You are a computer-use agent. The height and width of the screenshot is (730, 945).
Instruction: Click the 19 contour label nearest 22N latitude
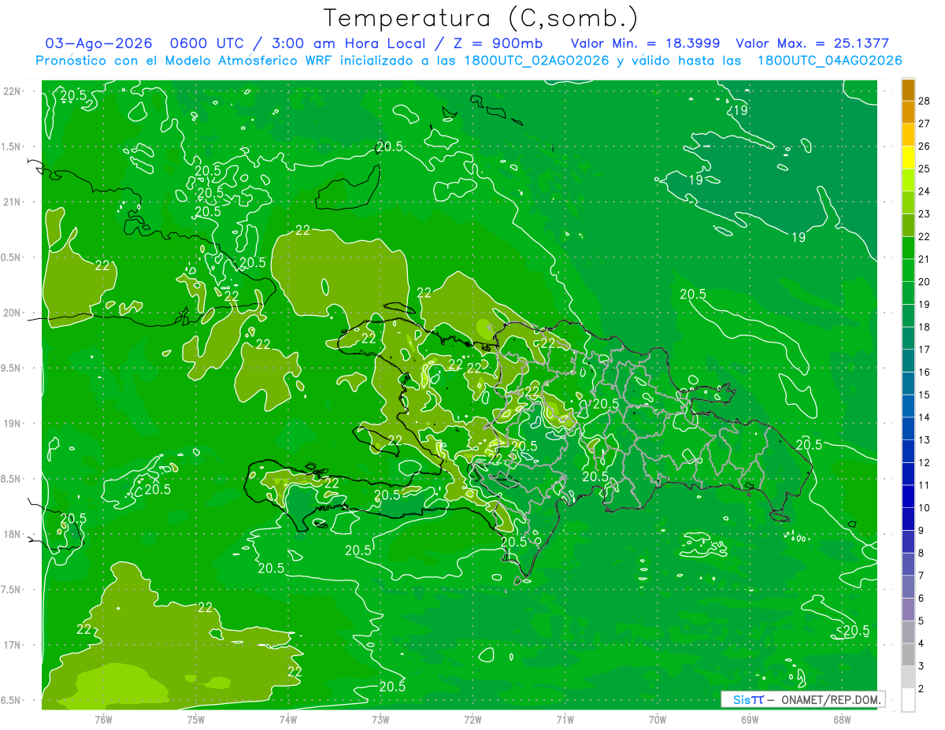pos(739,109)
